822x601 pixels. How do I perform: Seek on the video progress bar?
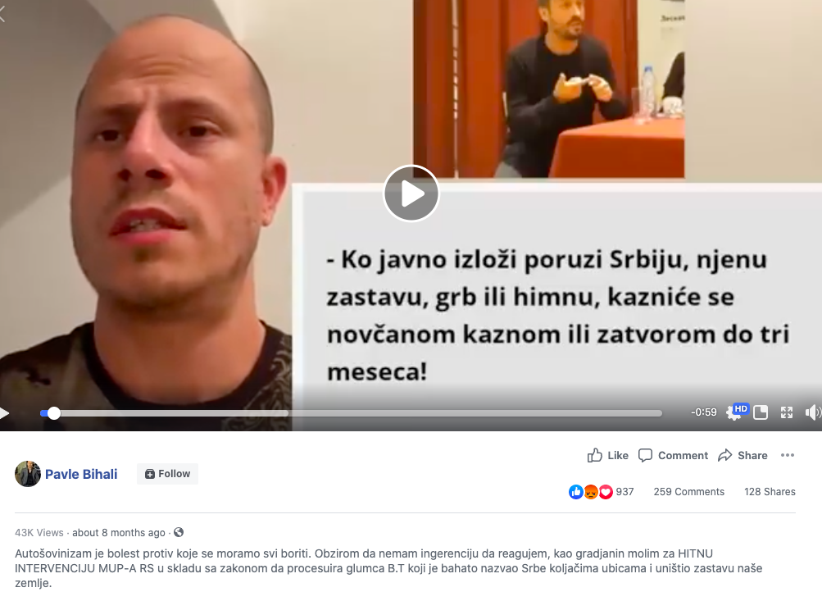click(x=351, y=413)
